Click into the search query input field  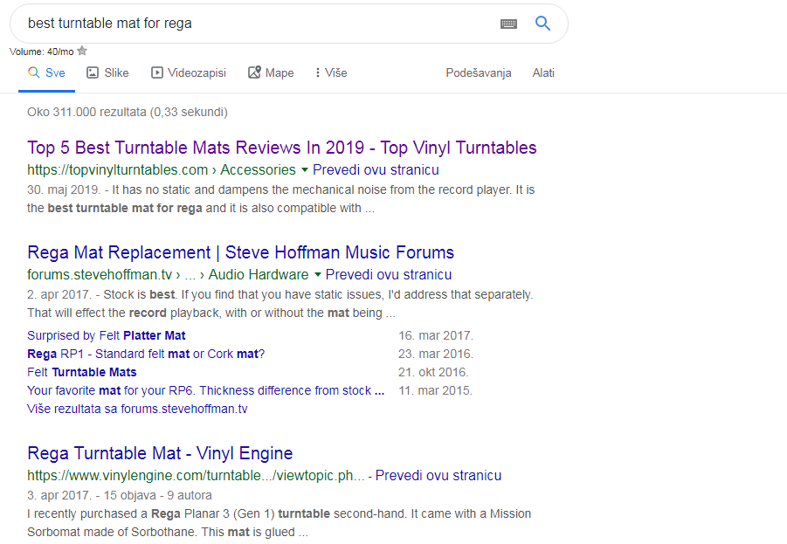click(253, 24)
